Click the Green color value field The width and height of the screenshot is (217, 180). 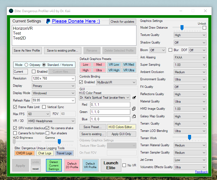point(110,112)
